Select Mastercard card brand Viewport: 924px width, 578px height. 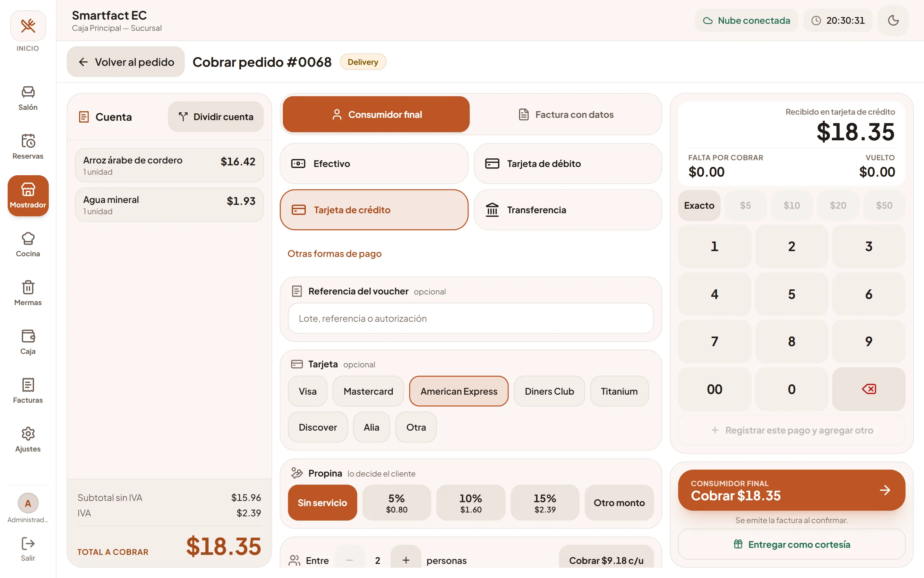pos(368,391)
